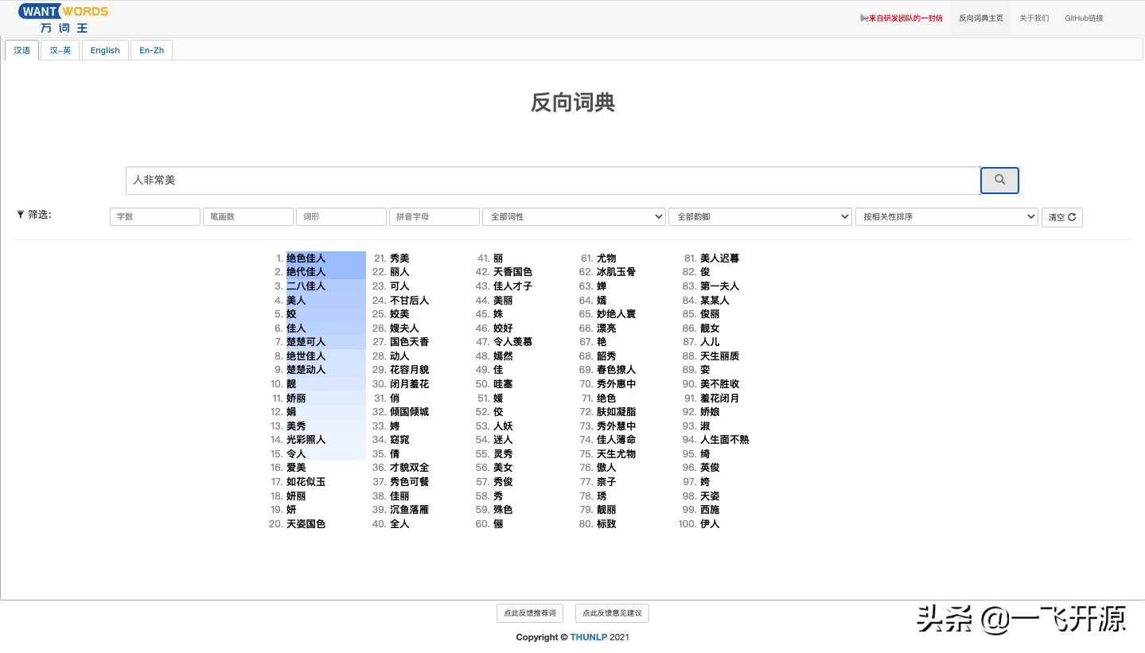Click the 点此反馈意见建议 feedback button
1145x653 pixels.
611,613
